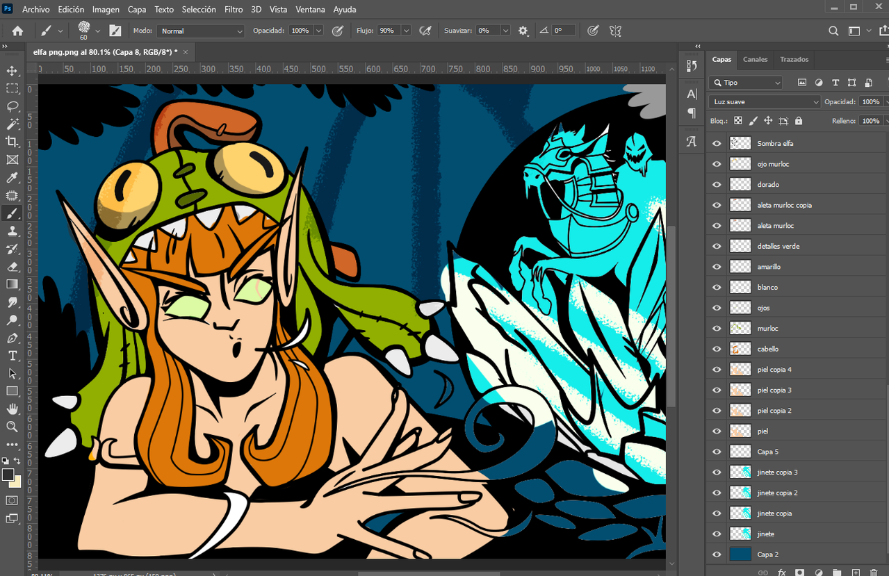Select the Magic Wand tool
Image resolution: width=889 pixels, height=576 pixels.
[12, 124]
